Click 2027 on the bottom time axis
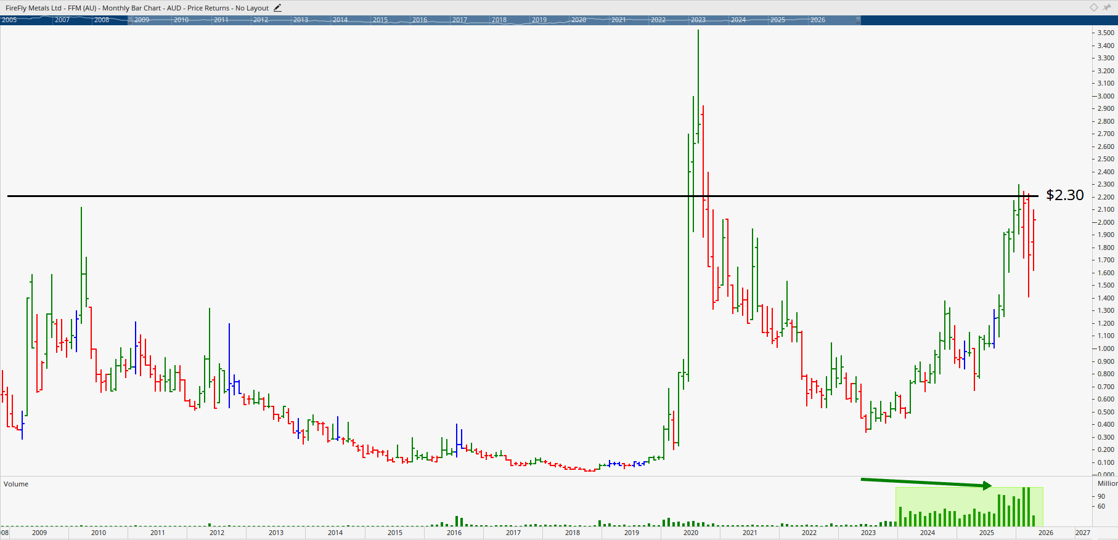Image resolution: width=1118 pixels, height=540 pixels. 1083,533
